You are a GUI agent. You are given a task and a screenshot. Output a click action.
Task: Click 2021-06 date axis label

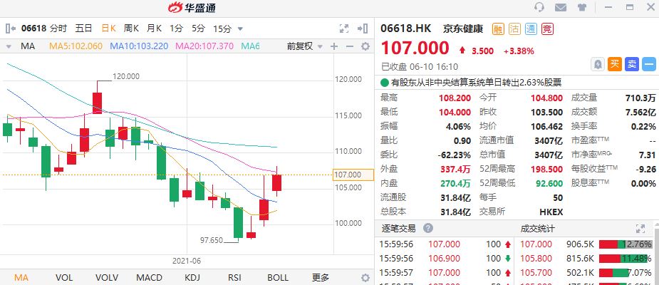[187, 261]
